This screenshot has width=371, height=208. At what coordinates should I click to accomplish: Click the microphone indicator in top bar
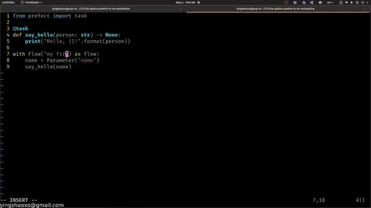[x=357, y=2]
